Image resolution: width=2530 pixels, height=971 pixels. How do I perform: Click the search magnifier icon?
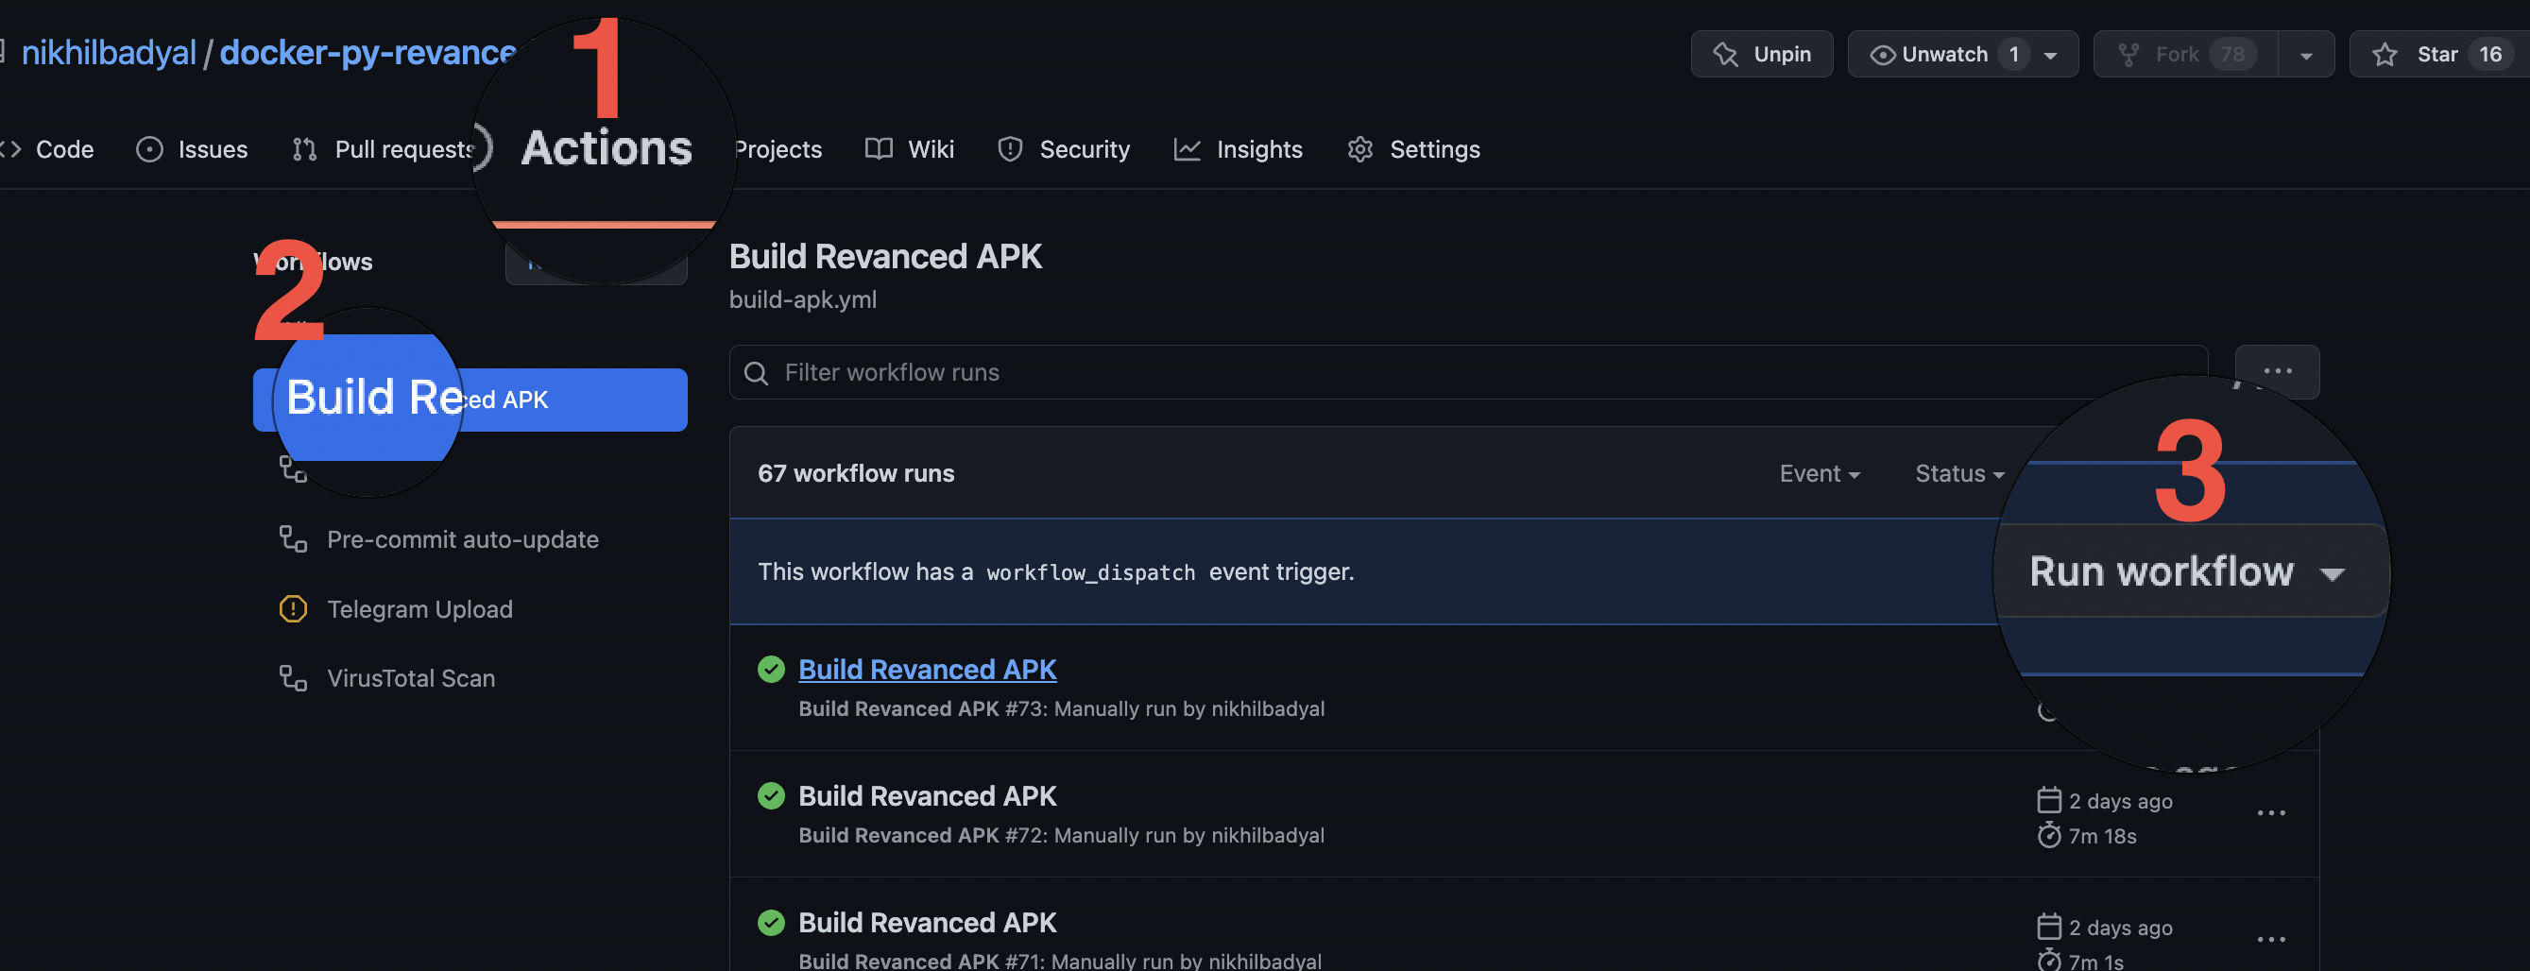click(x=756, y=373)
